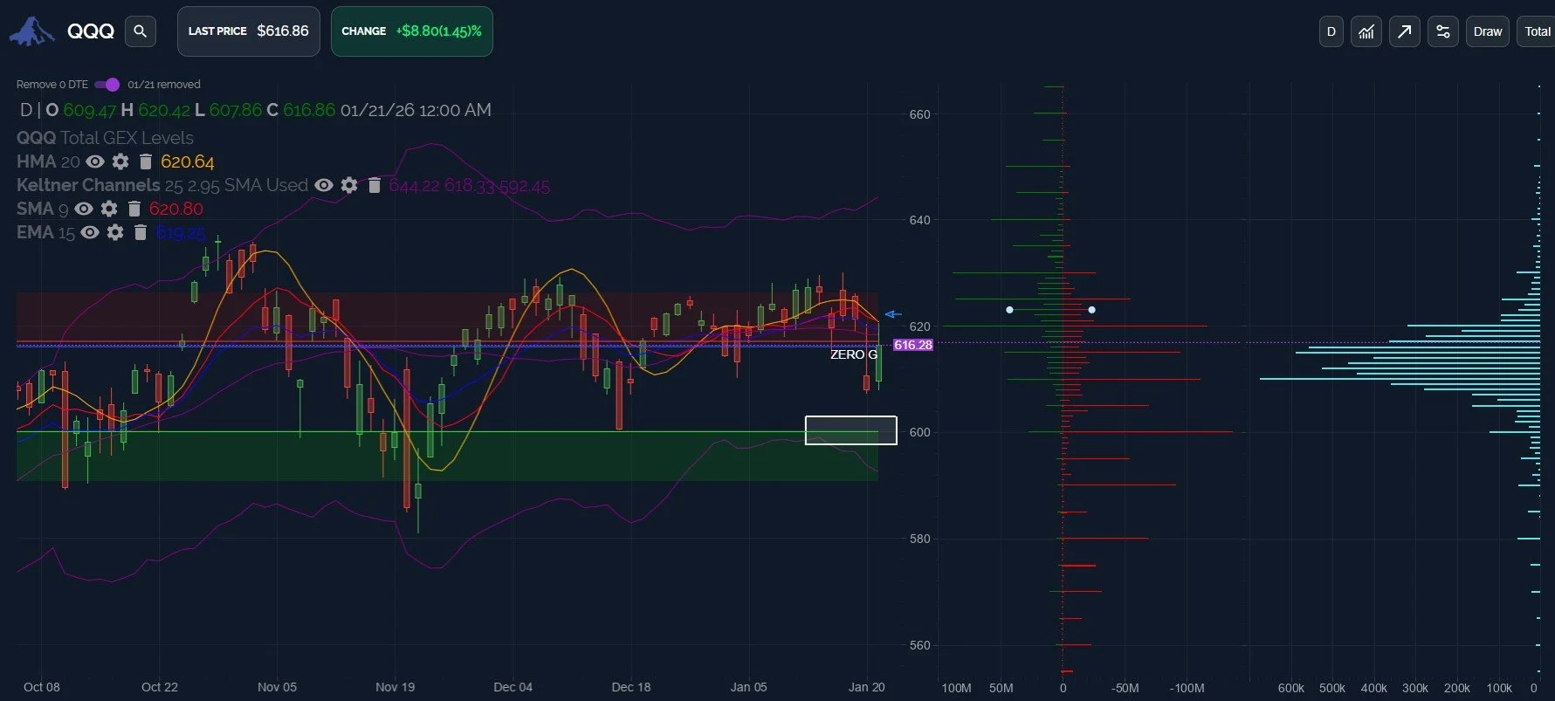Screen dimensions: 1555x701
Task: Delete the EMA 15 indicator
Action: tap(141, 232)
